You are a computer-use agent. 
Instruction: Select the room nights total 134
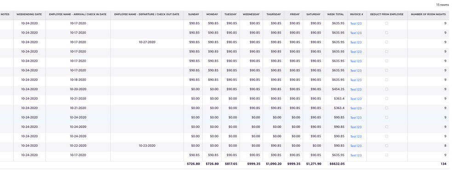[x=444, y=164]
